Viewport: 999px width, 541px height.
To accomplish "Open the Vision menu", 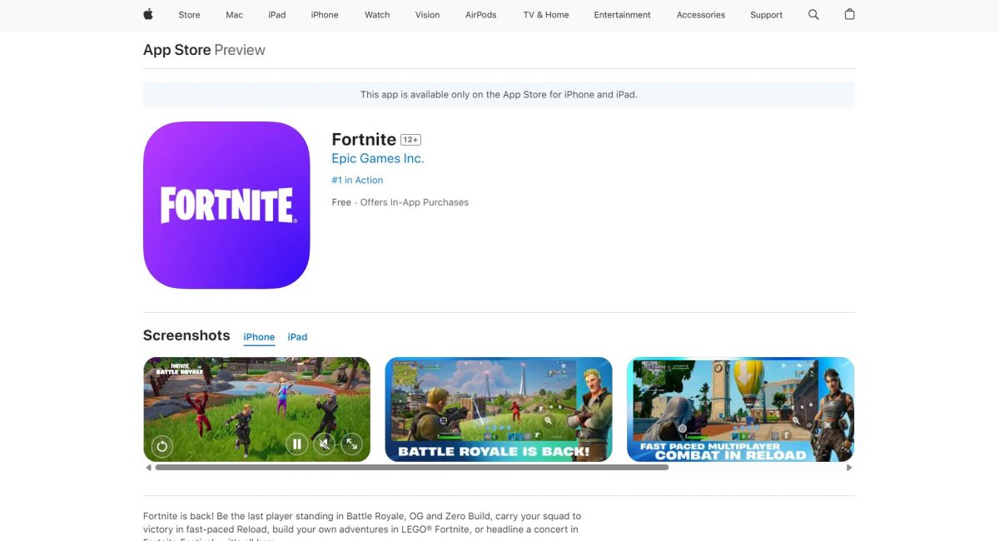I will point(427,15).
